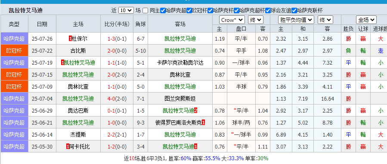
Task: Open the 胜平负均值 dropdown
Action: [x=296, y=20]
